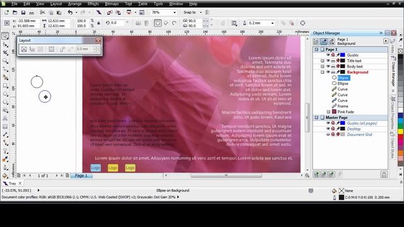Expand the Title text layer
Viewport: 404px width, 227px height.
pos(323,61)
